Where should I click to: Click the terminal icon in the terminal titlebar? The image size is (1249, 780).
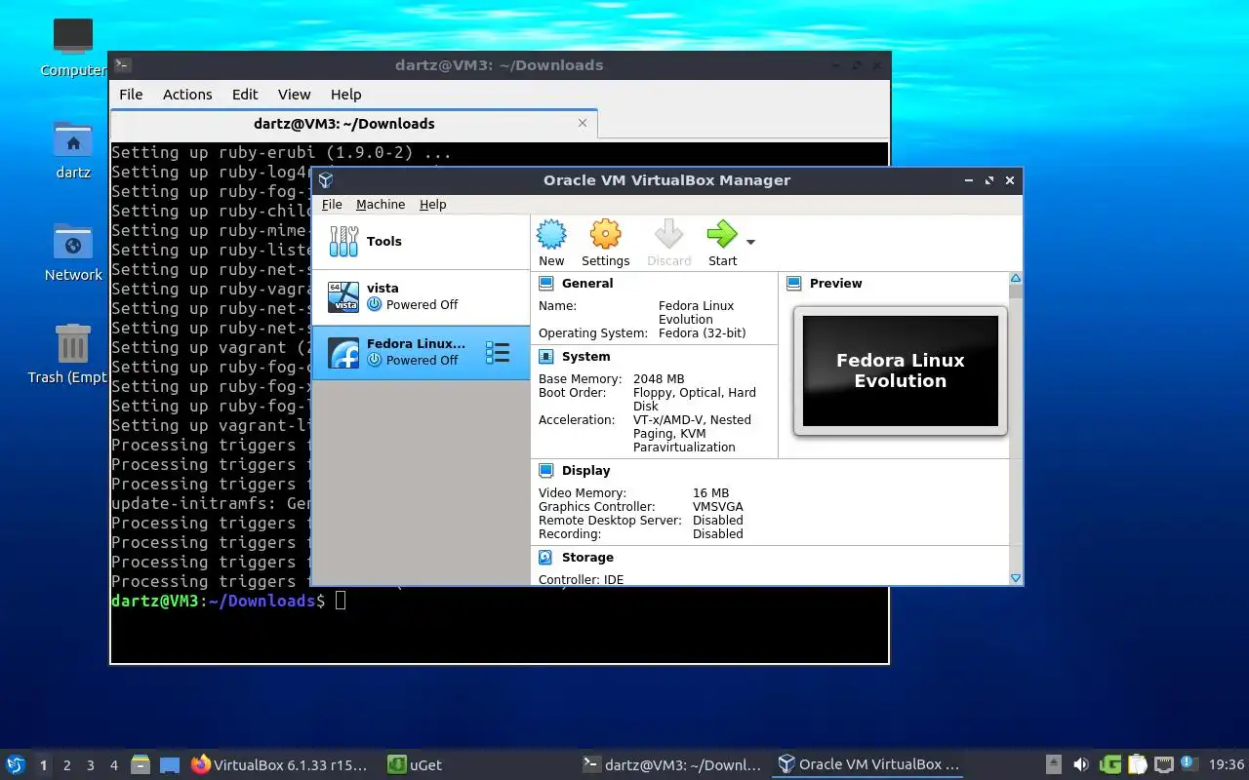point(123,65)
